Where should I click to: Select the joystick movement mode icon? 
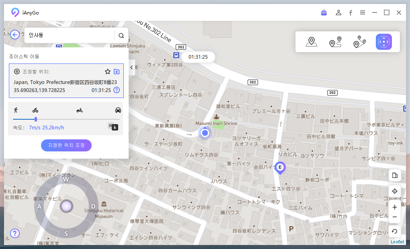383,42
